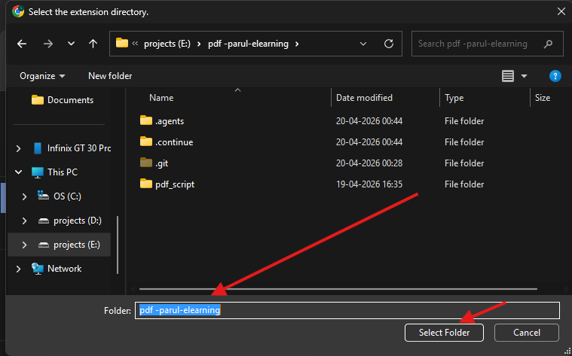572x356 pixels.
Task: Select pdf -parul-elearning in address path
Action: click(x=248, y=44)
